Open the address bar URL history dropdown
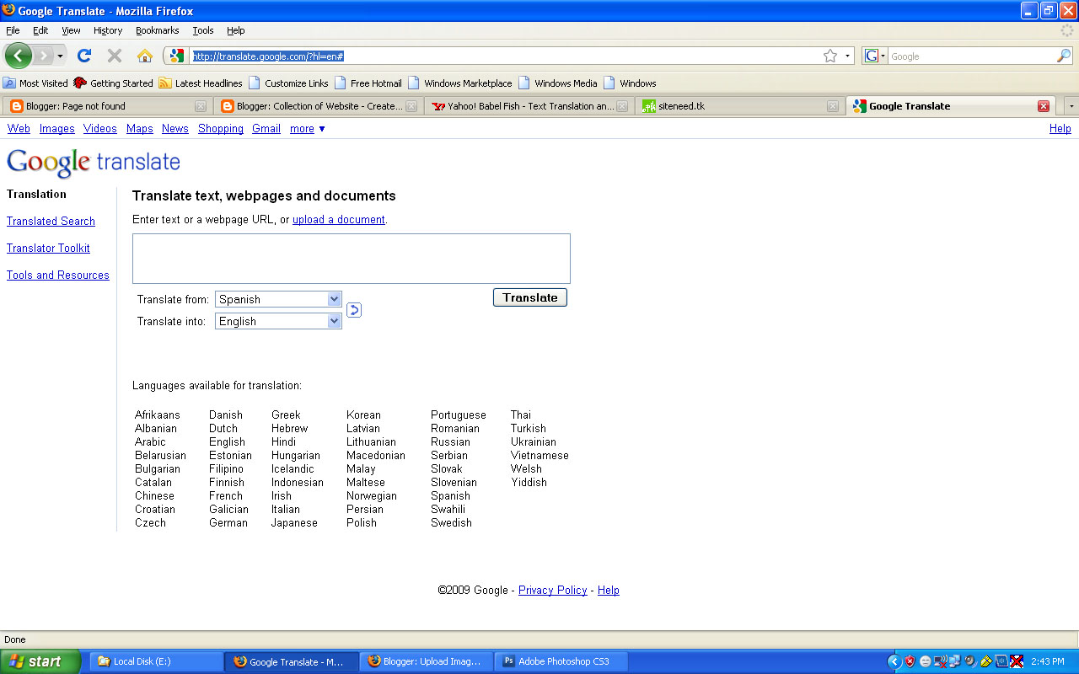The height and width of the screenshot is (674, 1079). 847,56
